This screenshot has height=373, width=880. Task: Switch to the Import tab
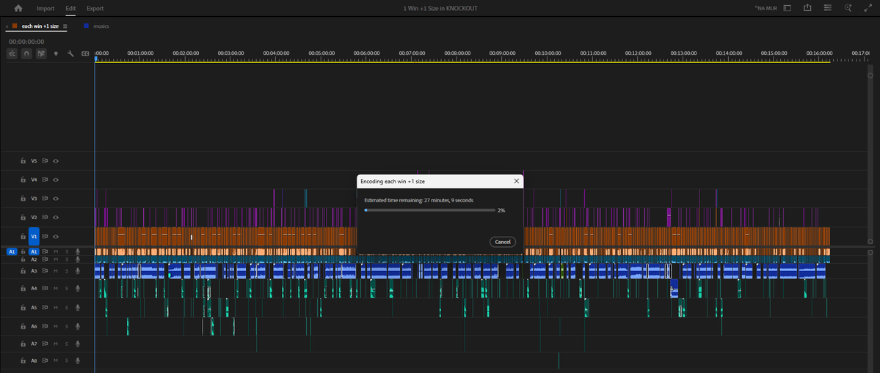(x=46, y=8)
